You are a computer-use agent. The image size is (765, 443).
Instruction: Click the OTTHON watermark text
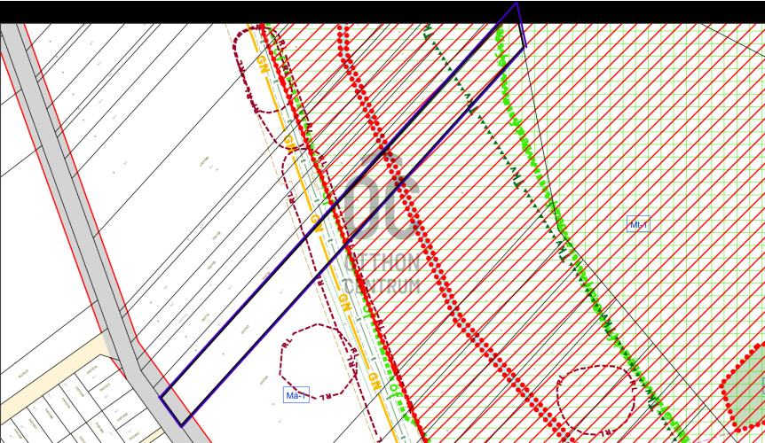[382, 262]
